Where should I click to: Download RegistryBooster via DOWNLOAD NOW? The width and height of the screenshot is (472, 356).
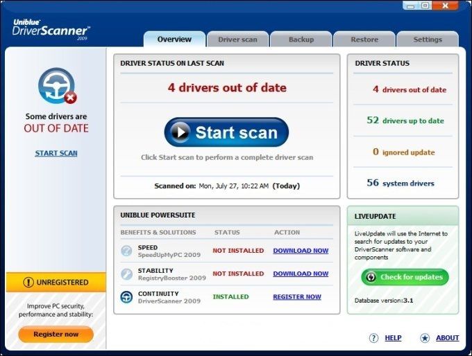301,274
